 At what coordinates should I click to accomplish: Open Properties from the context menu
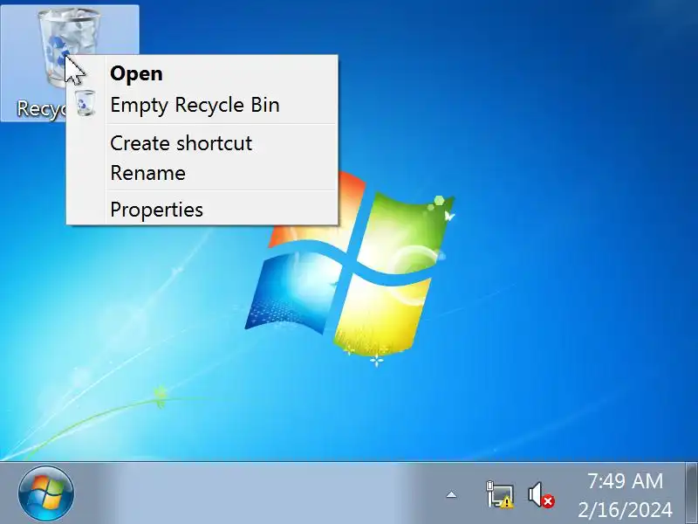[202, 210]
